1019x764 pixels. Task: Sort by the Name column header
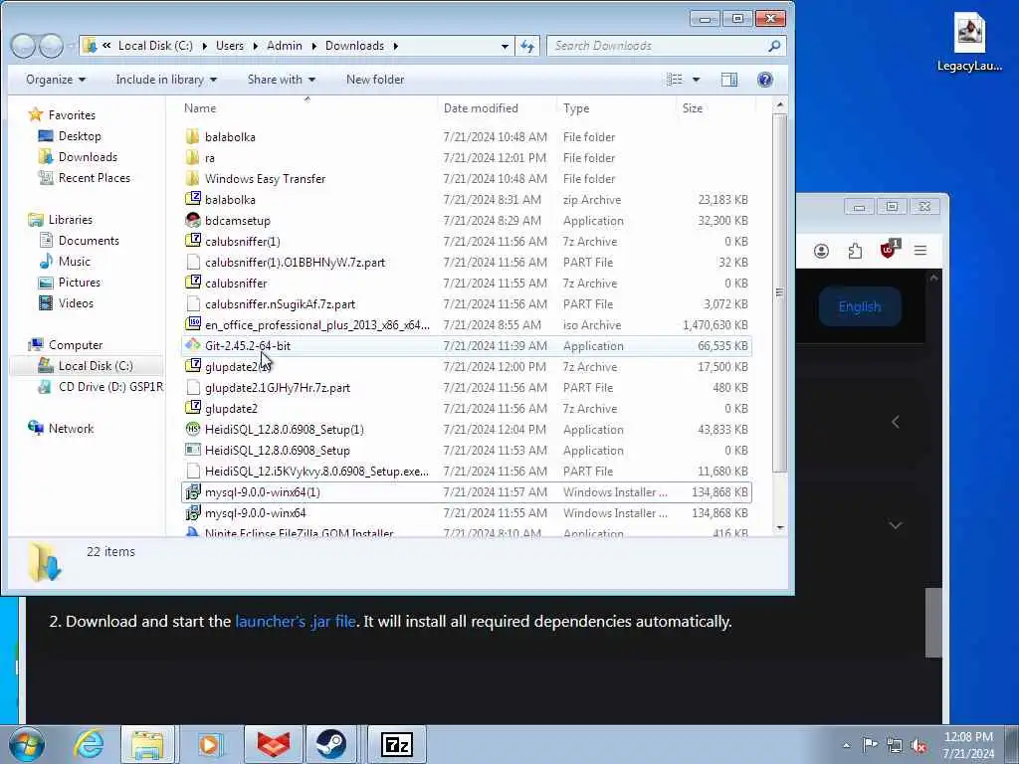200,107
